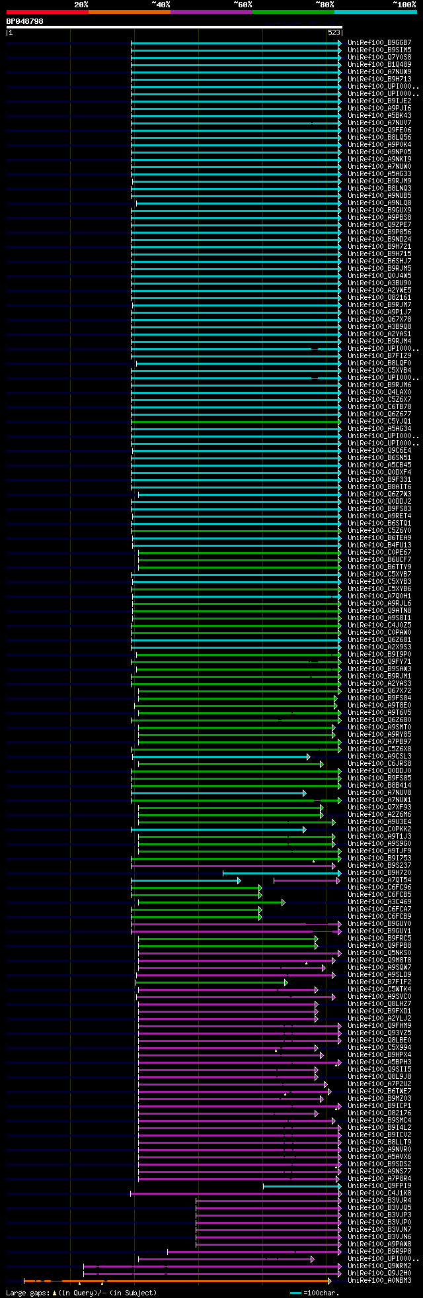Screen dimensions: 423x1298
Task: Select label UniRef100_O82161
Action: coord(379,297)
